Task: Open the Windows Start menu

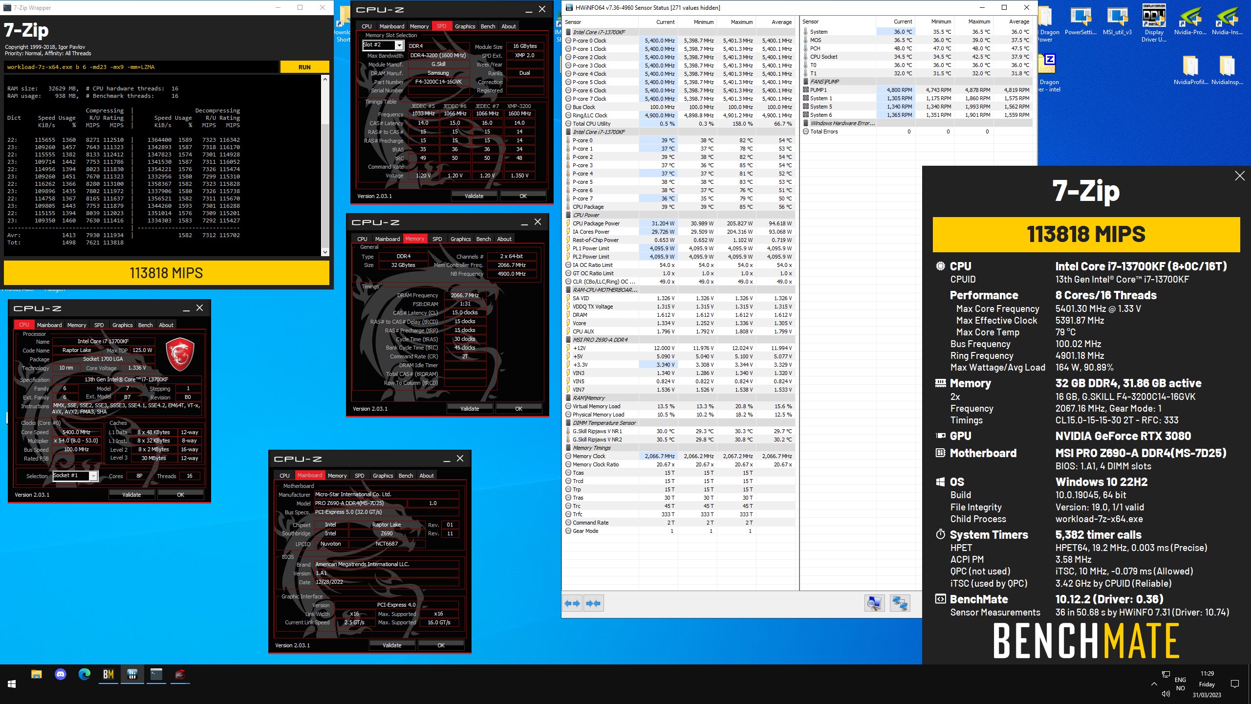Action: (12, 684)
